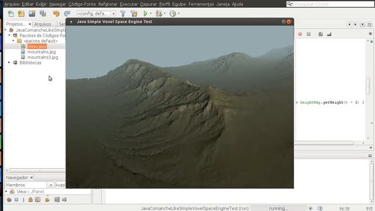Select mountains.jpg in project tree
The image size is (375, 211).
click(42, 52)
